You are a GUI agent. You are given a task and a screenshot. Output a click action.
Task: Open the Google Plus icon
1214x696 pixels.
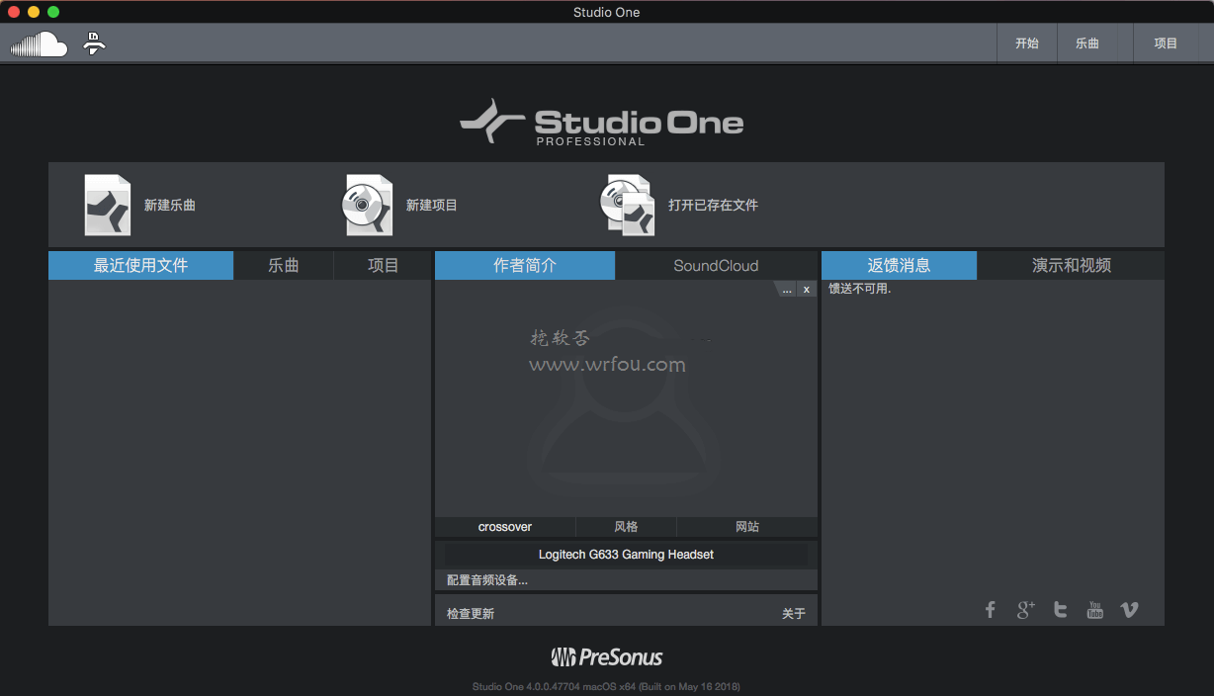click(x=1025, y=610)
